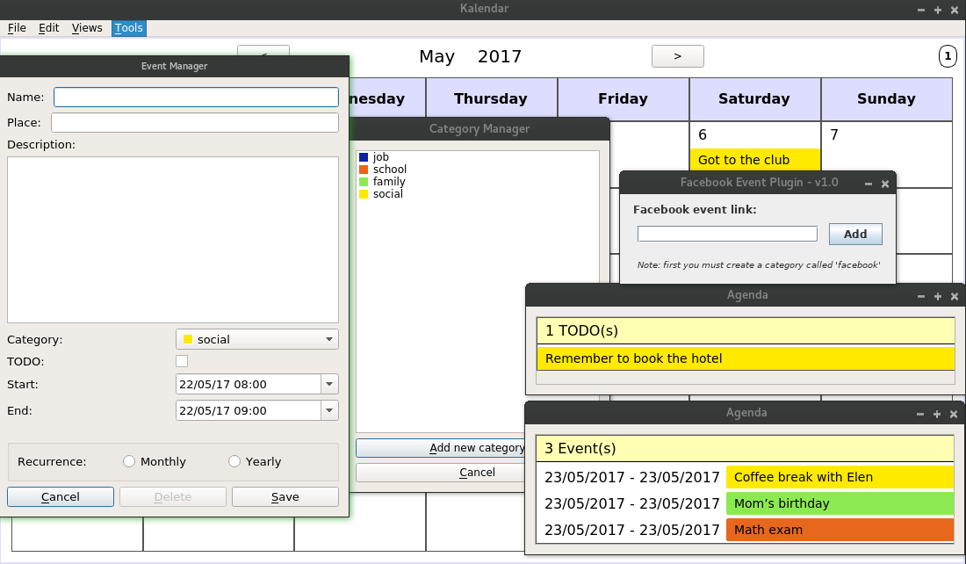The width and height of the screenshot is (966, 564).
Task: Select the blue job category swatch
Action: click(363, 156)
